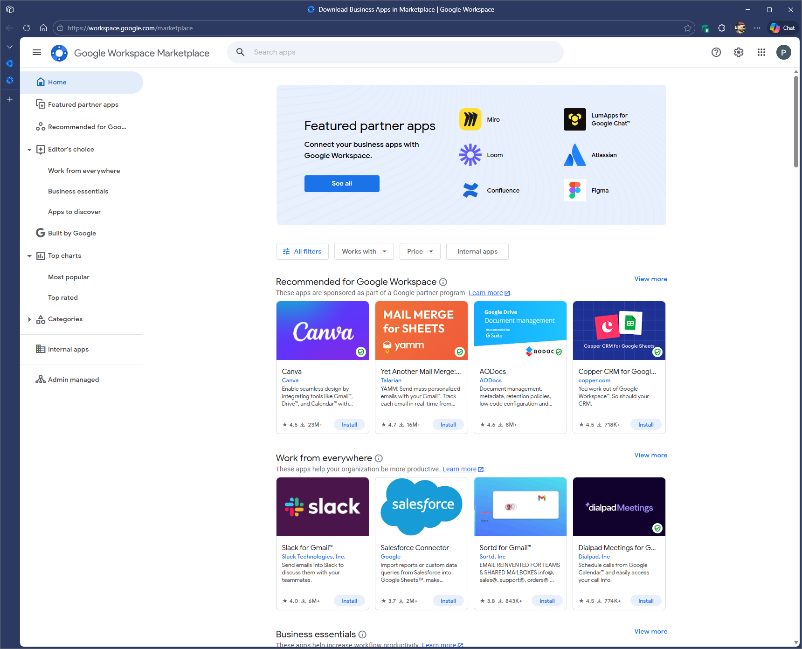Open the Works with dropdown filter
Screen dimensions: 802x649
point(364,251)
